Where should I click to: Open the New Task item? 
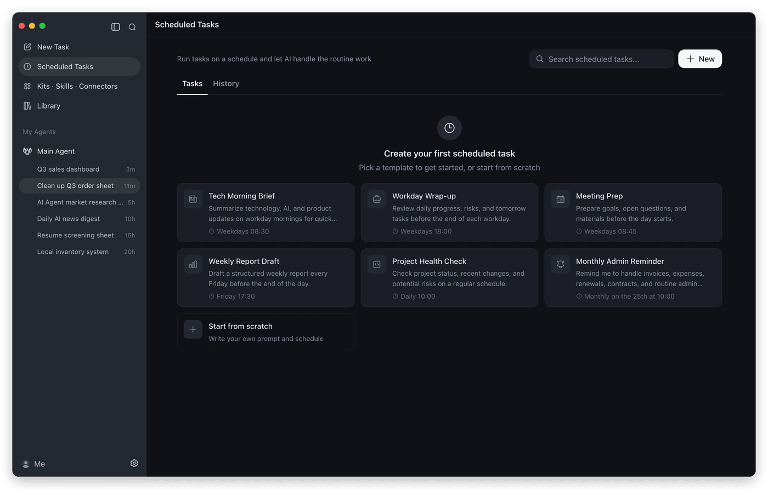click(x=80, y=47)
